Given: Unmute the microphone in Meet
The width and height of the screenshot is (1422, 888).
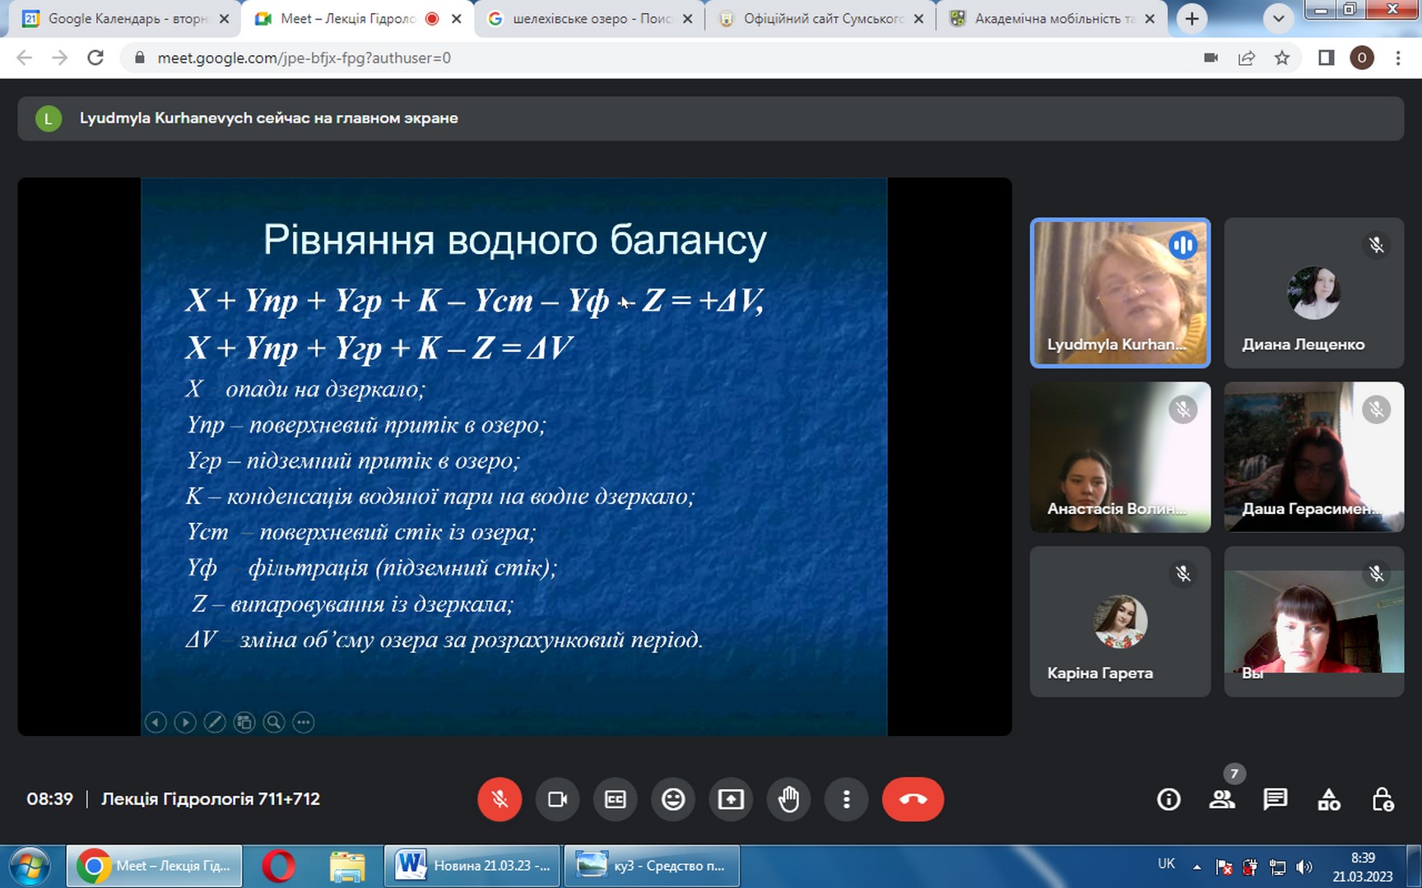Looking at the screenshot, I should coord(500,799).
